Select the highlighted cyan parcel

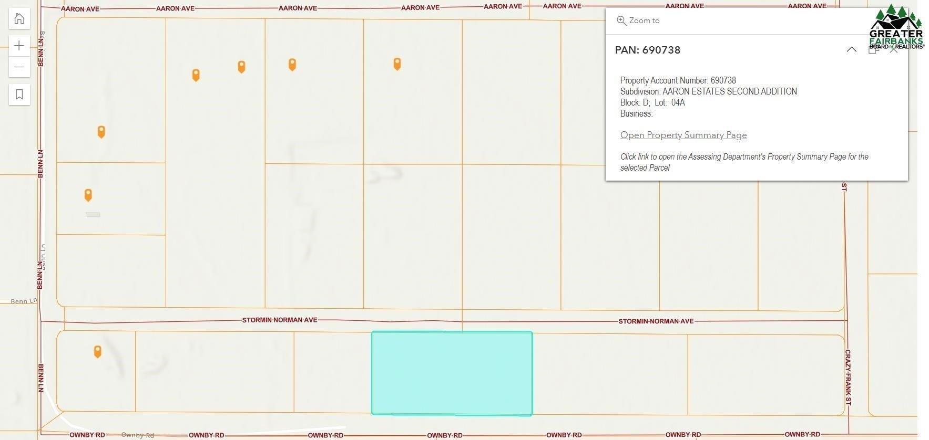click(452, 373)
